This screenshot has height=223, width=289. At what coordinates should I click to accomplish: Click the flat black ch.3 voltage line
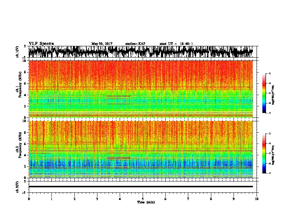(x=140, y=187)
